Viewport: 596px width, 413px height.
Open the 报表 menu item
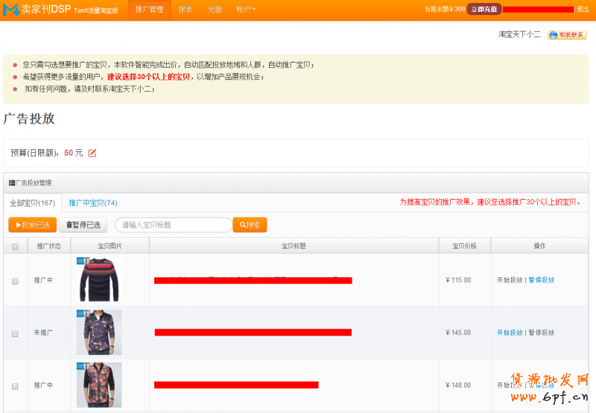(186, 10)
